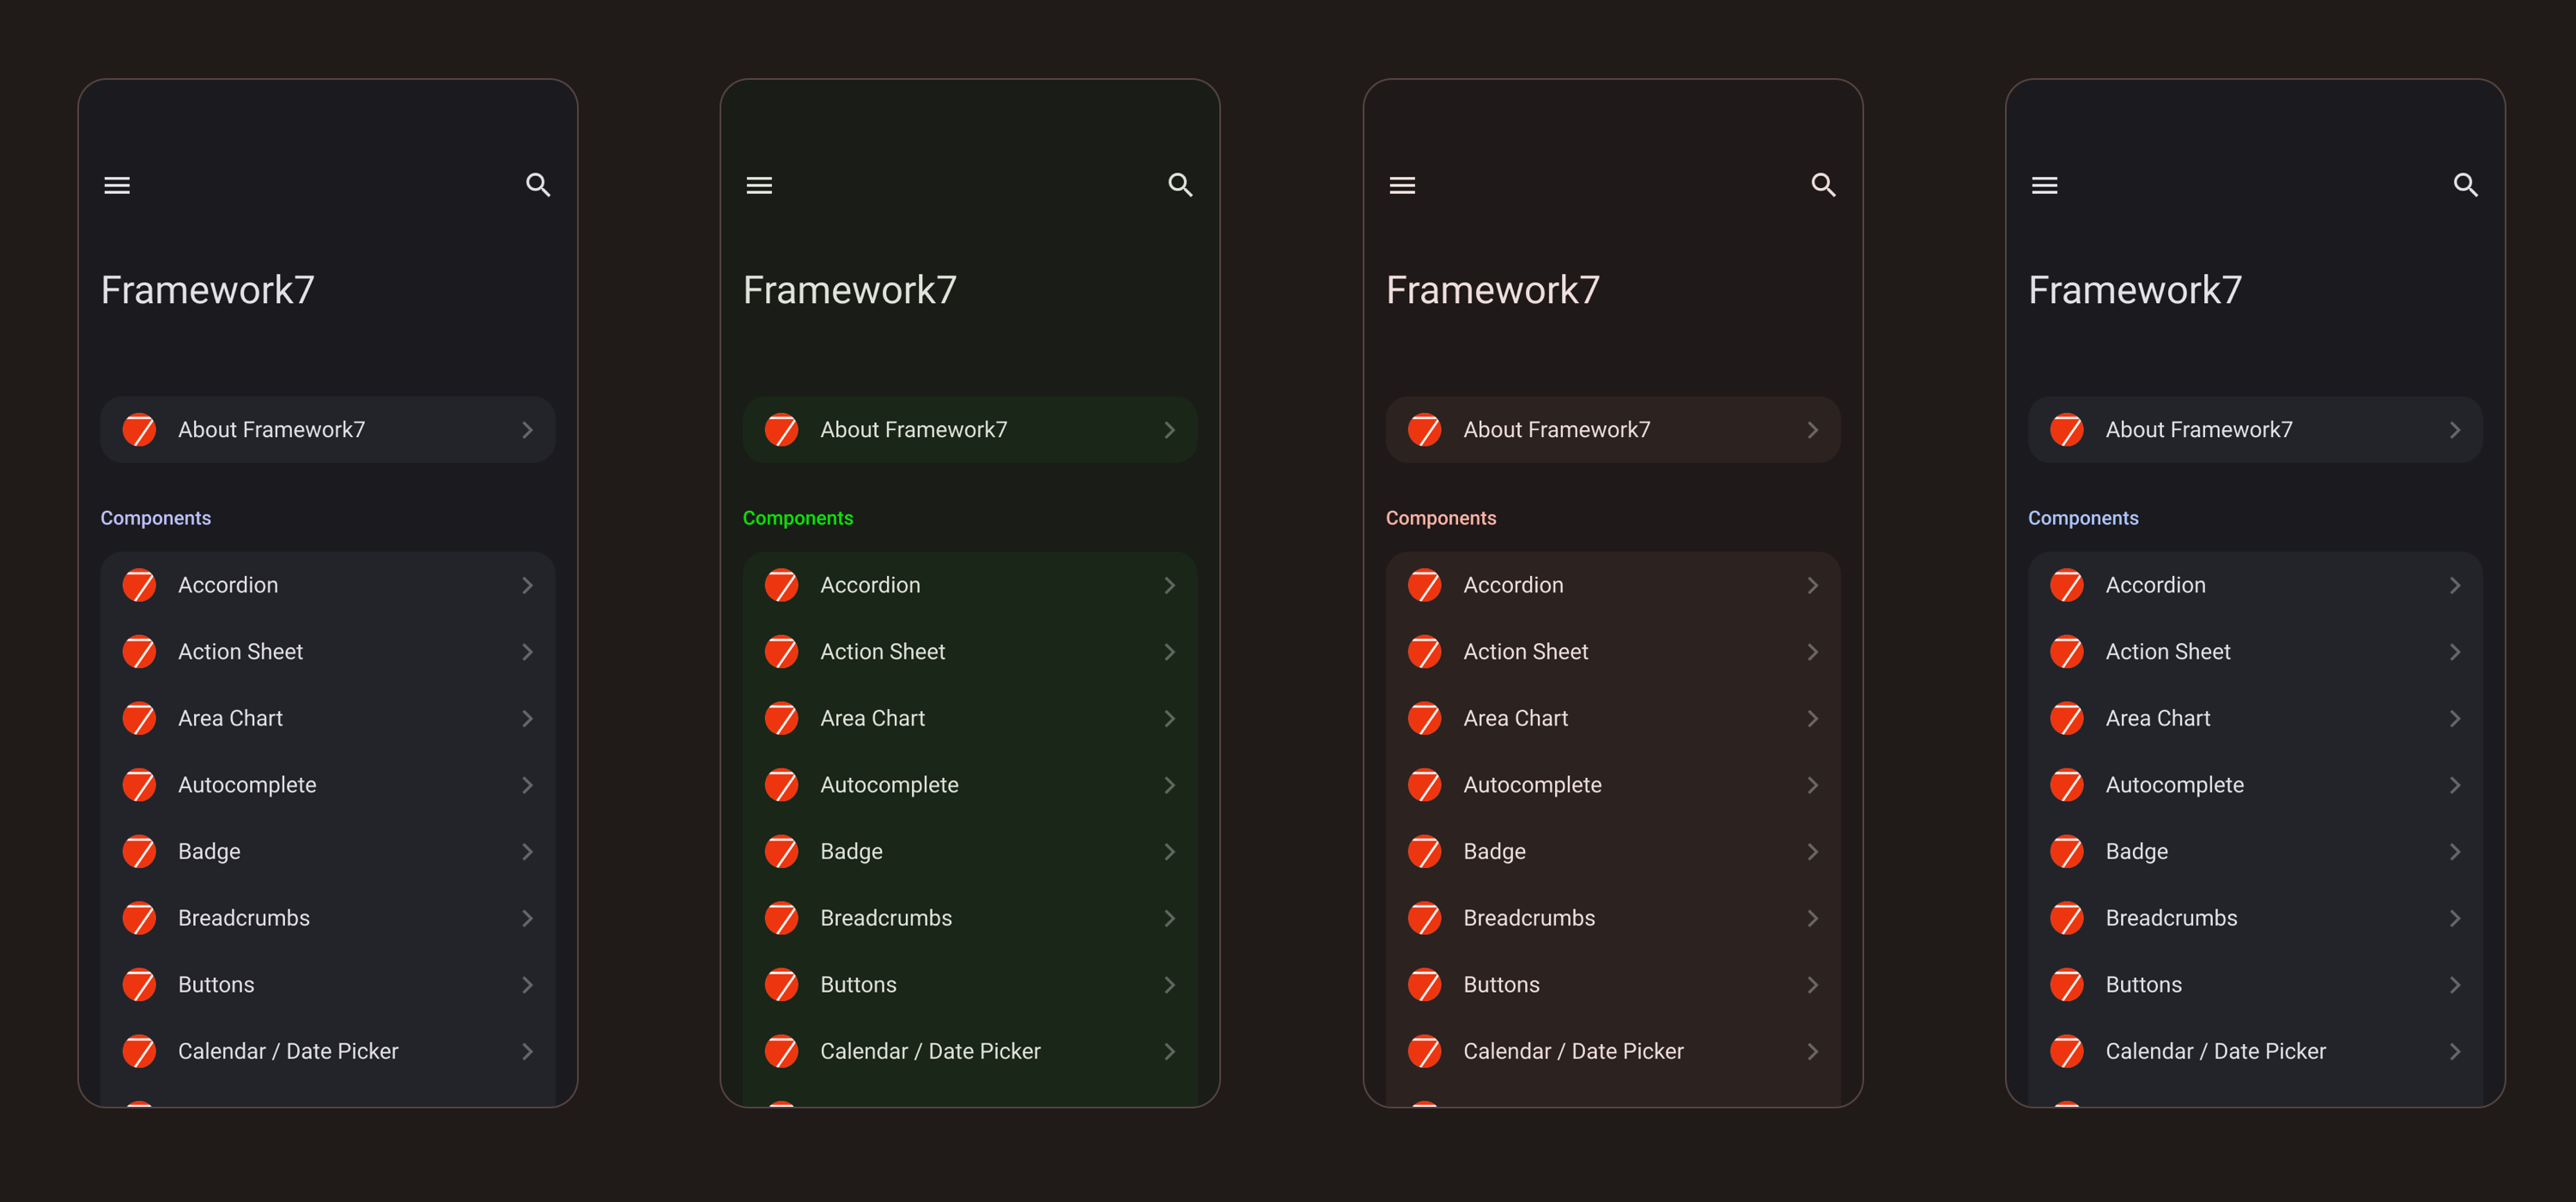Open Breadcrumbs item in the pink-themed panel
The width and height of the screenshot is (2576, 1202).
click(1529, 918)
